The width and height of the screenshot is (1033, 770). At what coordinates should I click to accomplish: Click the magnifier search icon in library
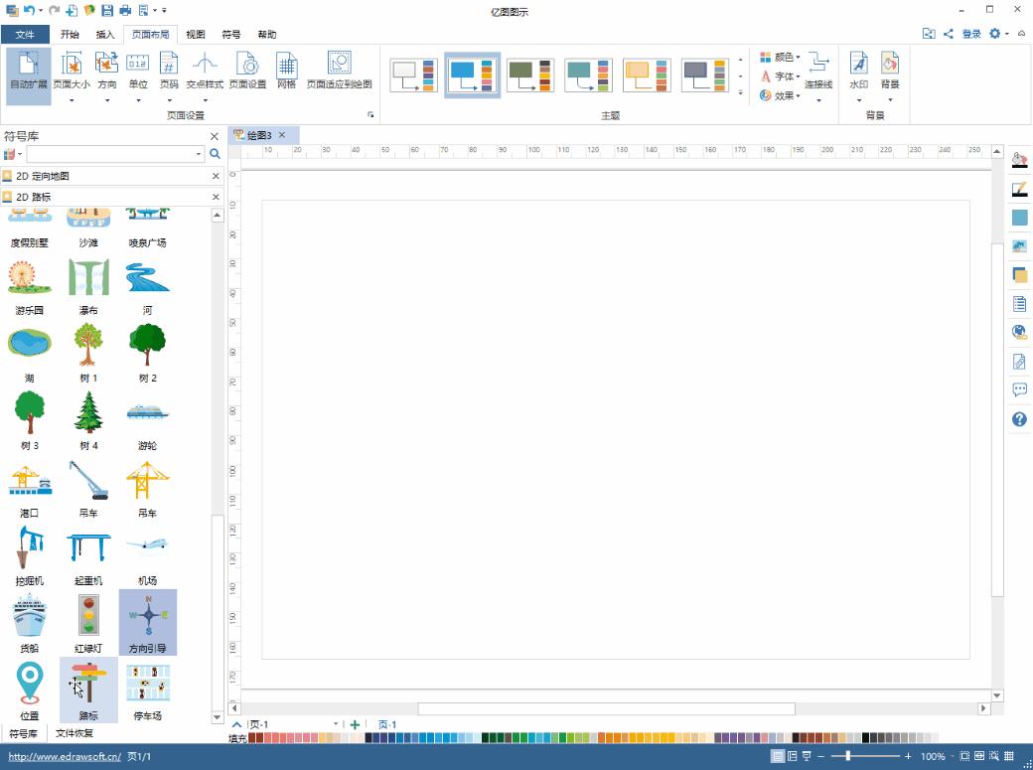coord(215,154)
